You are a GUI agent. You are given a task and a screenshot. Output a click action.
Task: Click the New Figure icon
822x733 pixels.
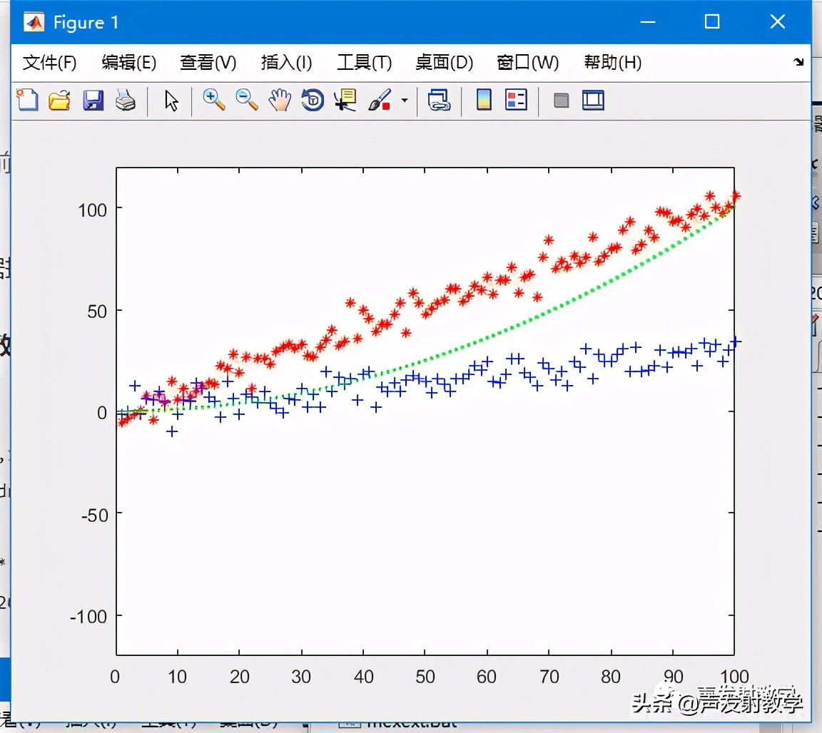coord(27,101)
